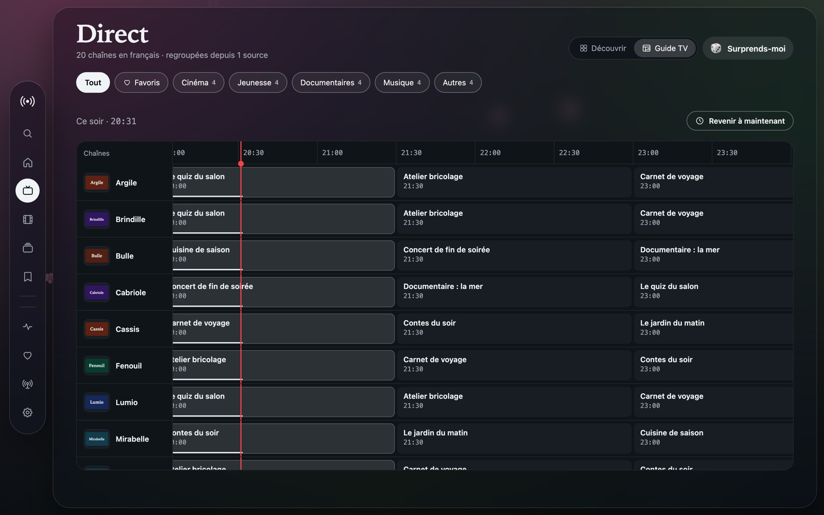Open Cassis's Contes du soir 21:30

pos(514,329)
